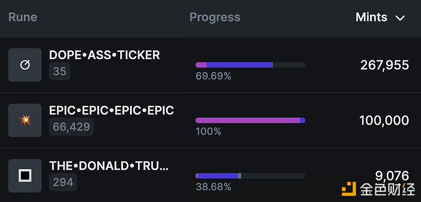Open the EPIC•EPIC•EPIC•EPIC rune name

[x=111, y=111]
